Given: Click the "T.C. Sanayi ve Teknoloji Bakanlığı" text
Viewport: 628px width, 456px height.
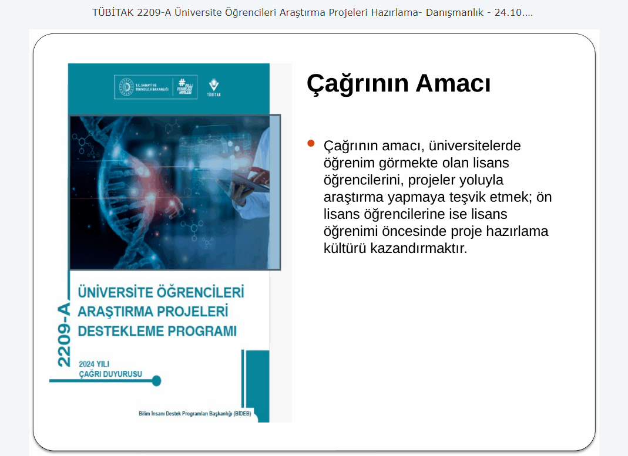Looking at the screenshot, I should point(152,88).
